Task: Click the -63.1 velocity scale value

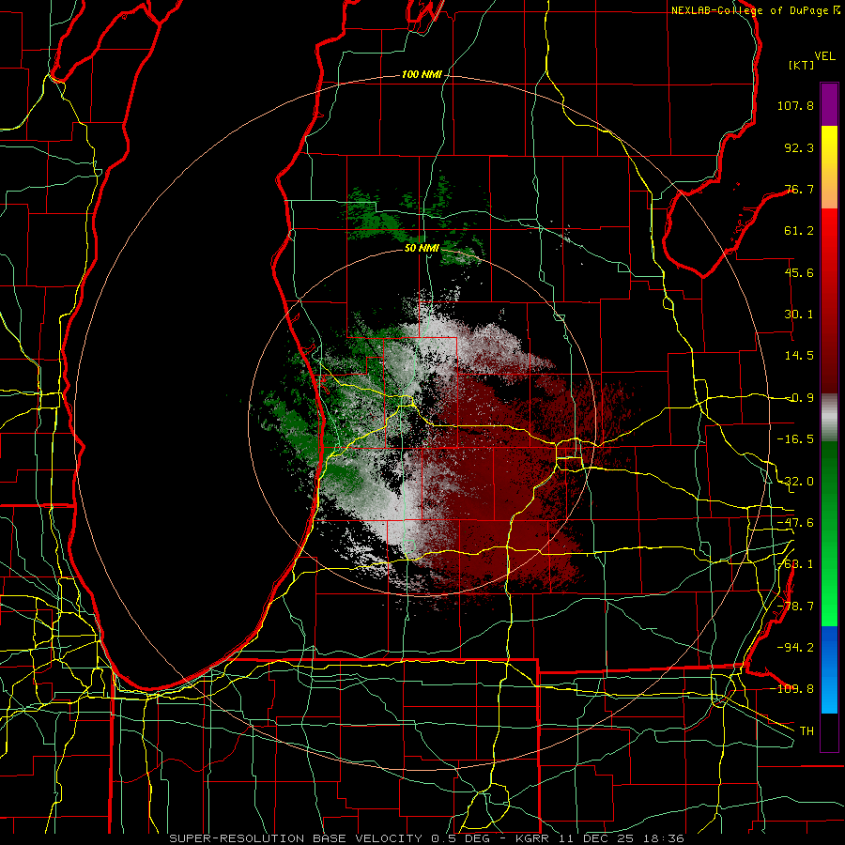Action: click(x=795, y=564)
